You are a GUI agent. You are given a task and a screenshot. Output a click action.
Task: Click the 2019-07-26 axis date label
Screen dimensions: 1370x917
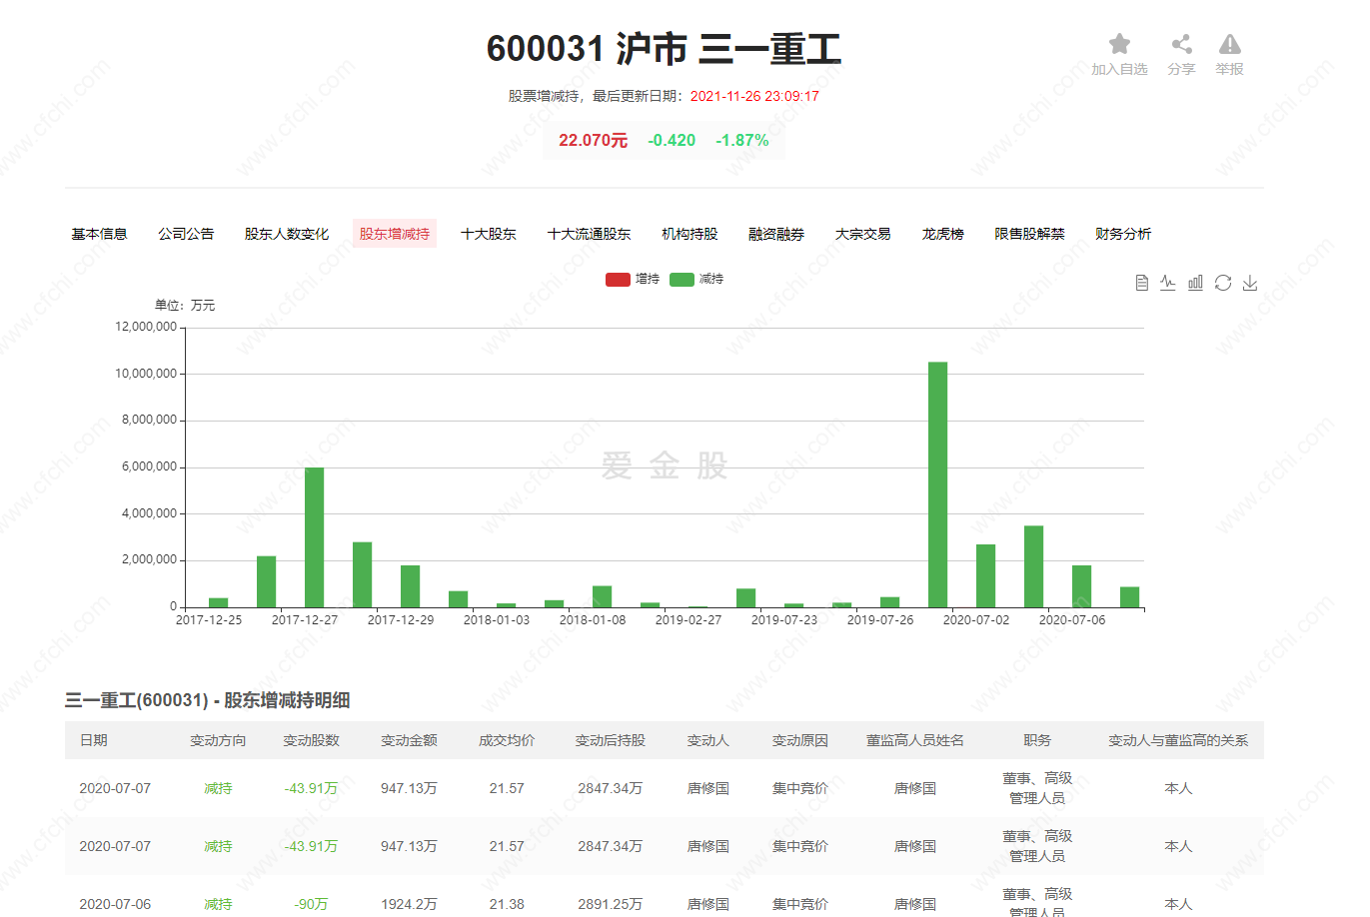tap(880, 620)
